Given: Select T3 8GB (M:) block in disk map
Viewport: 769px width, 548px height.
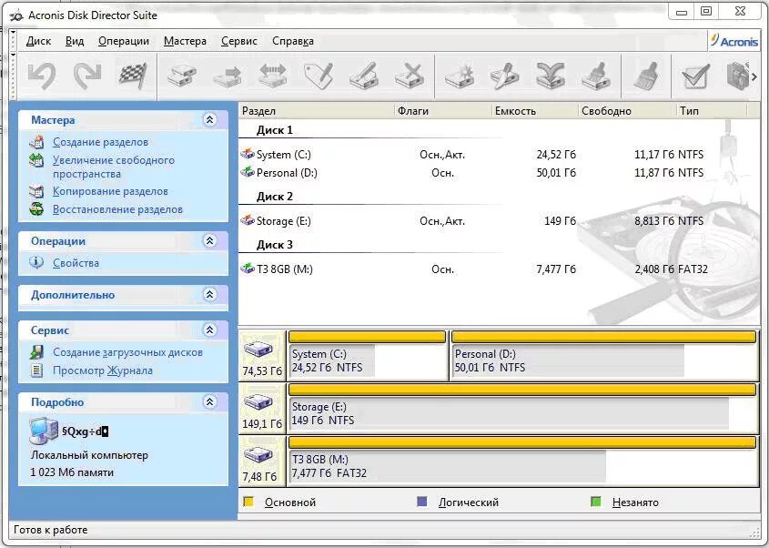Looking at the screenshot, I should point(522,462).
